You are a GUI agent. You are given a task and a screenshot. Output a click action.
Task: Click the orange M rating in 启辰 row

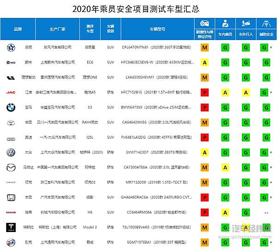pos(205,47)
